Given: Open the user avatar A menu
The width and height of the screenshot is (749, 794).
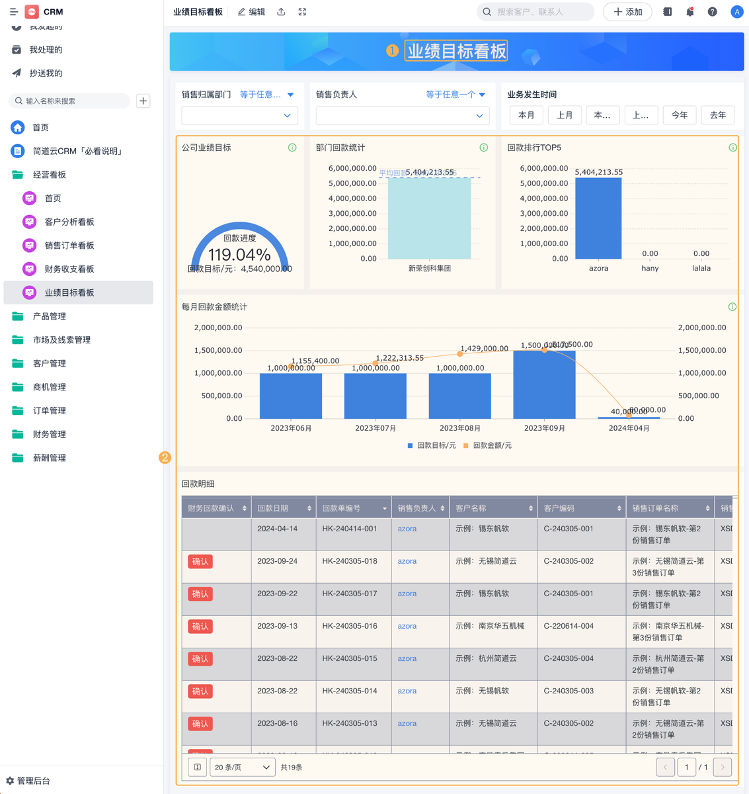Looking at the screenshot, I should coord(736,12).
